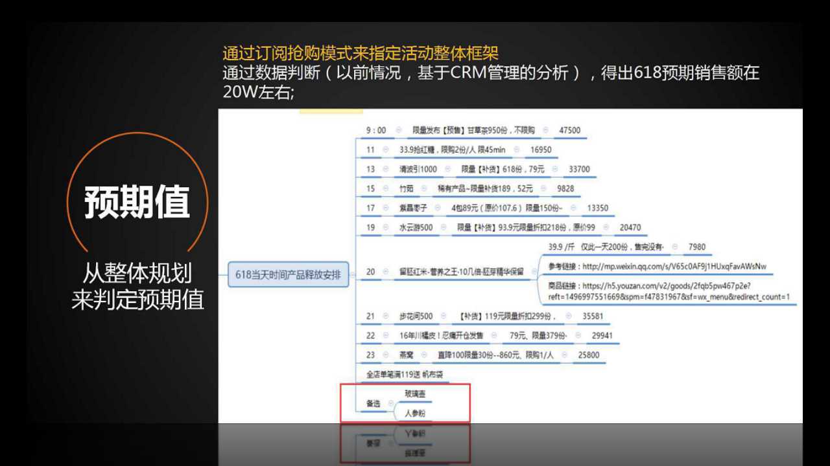Select the 水云游500 node
The height and width of the screenshot is (466, 830).
pos(416,227)
